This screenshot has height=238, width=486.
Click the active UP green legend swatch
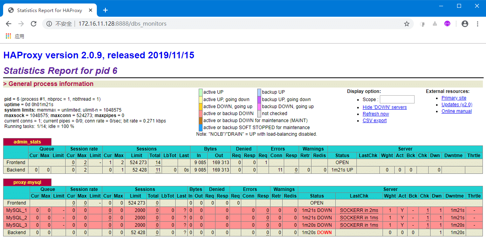200,92
